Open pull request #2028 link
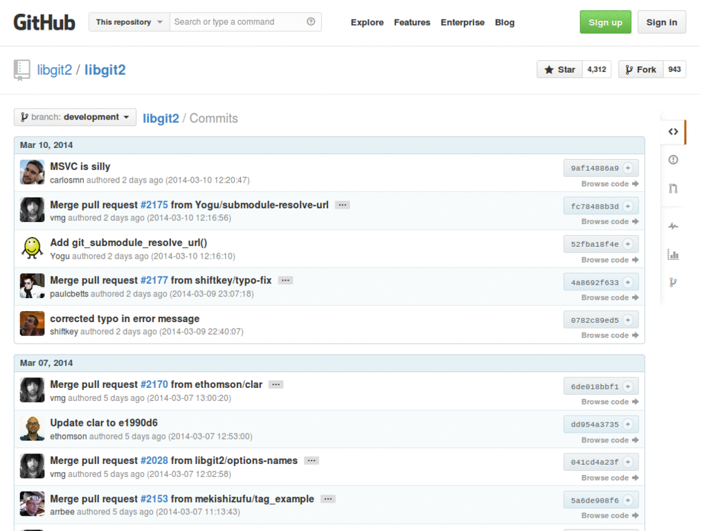 pyautogui.click(x=154, y=460)
